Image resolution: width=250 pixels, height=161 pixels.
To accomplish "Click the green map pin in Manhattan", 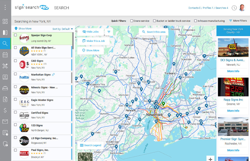I will tap(163, 103).
